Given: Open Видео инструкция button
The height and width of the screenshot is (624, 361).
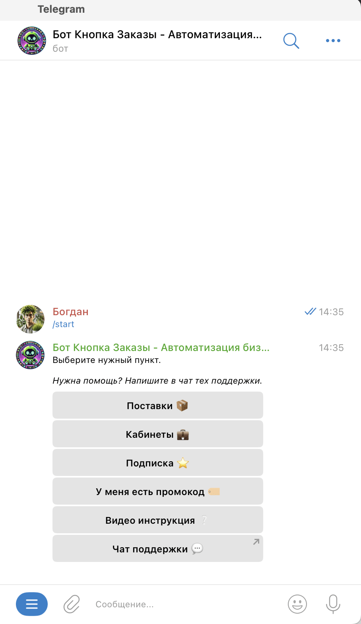Looking at the screenshot, I should [158, 520].
